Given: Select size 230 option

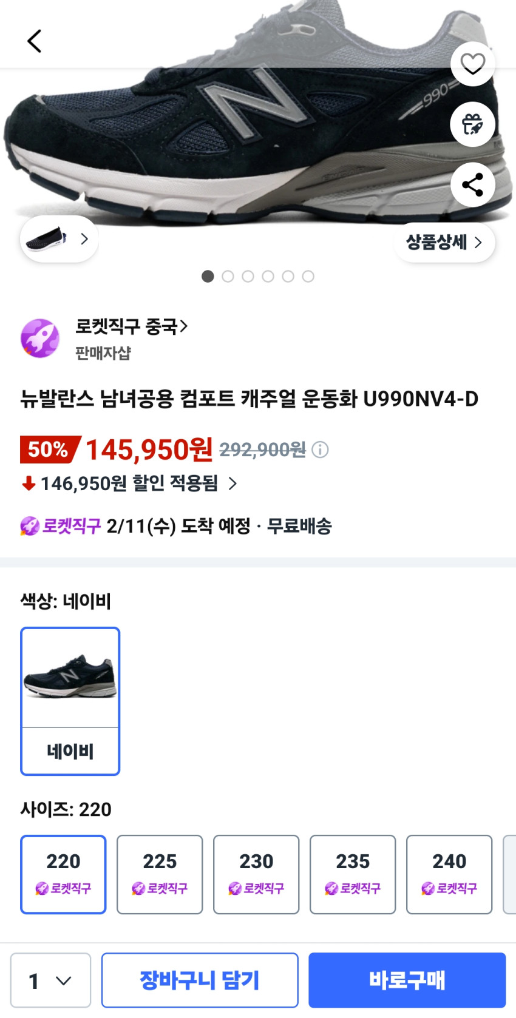Looking at the screenshot, I should click(x=256, y=874).
